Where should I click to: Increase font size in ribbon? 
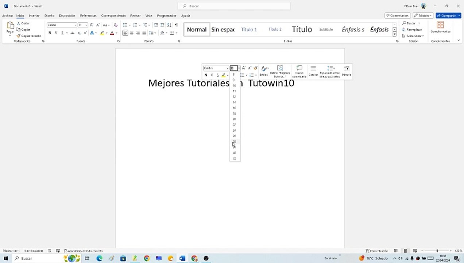[92, 25]
